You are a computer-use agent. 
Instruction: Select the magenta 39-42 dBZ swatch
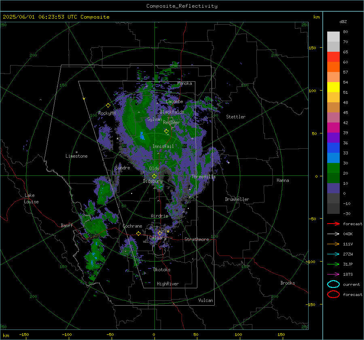click(x=333, y=128)
